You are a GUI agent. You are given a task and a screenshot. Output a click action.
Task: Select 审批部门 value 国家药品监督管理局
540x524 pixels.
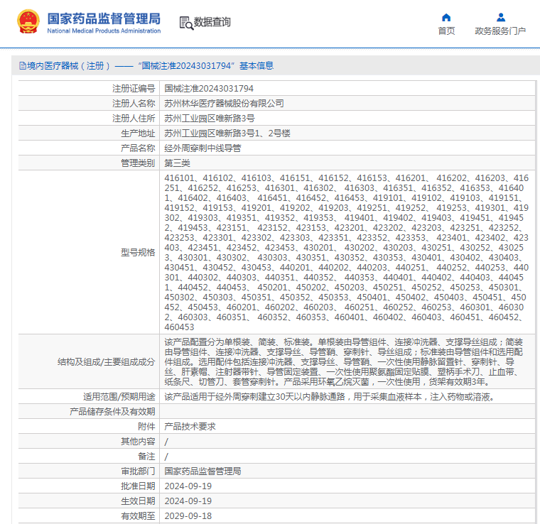coord(202,471)
